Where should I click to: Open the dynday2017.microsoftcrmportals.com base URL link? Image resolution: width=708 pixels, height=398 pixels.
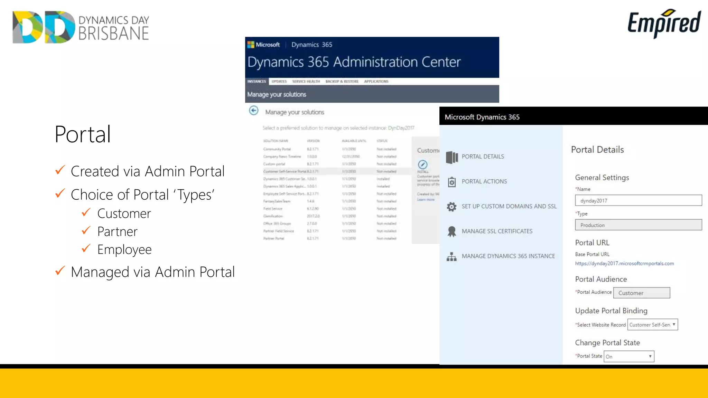624,263
